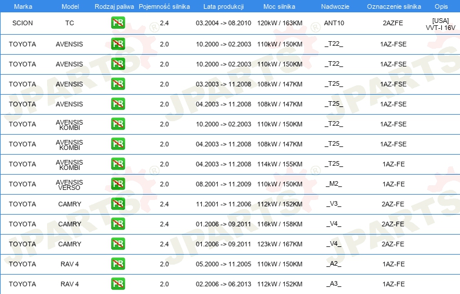
Task: Select the _A3_ body code
Action: (x=334, y=283)
